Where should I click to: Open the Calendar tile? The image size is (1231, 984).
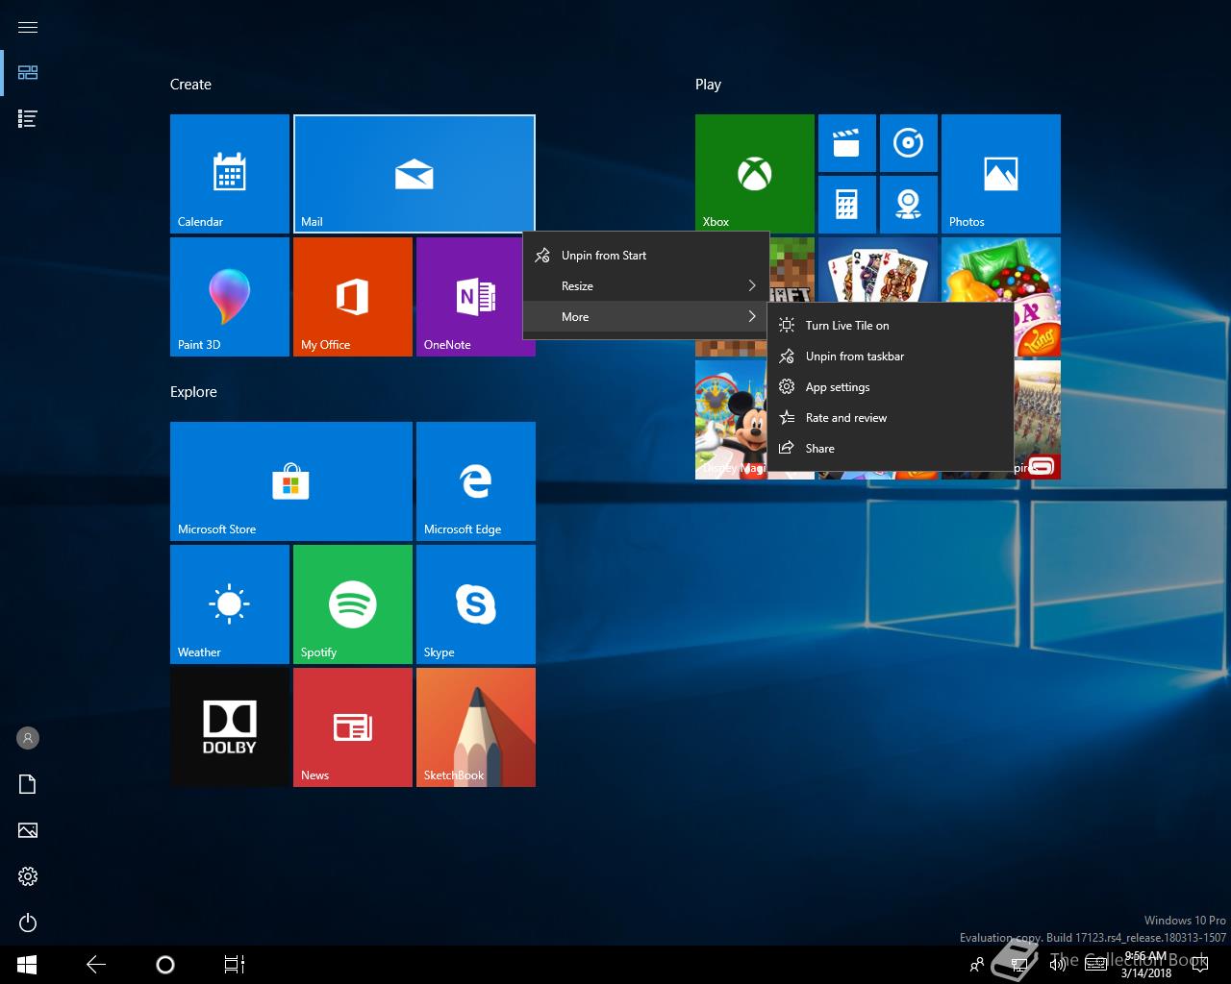230,174
